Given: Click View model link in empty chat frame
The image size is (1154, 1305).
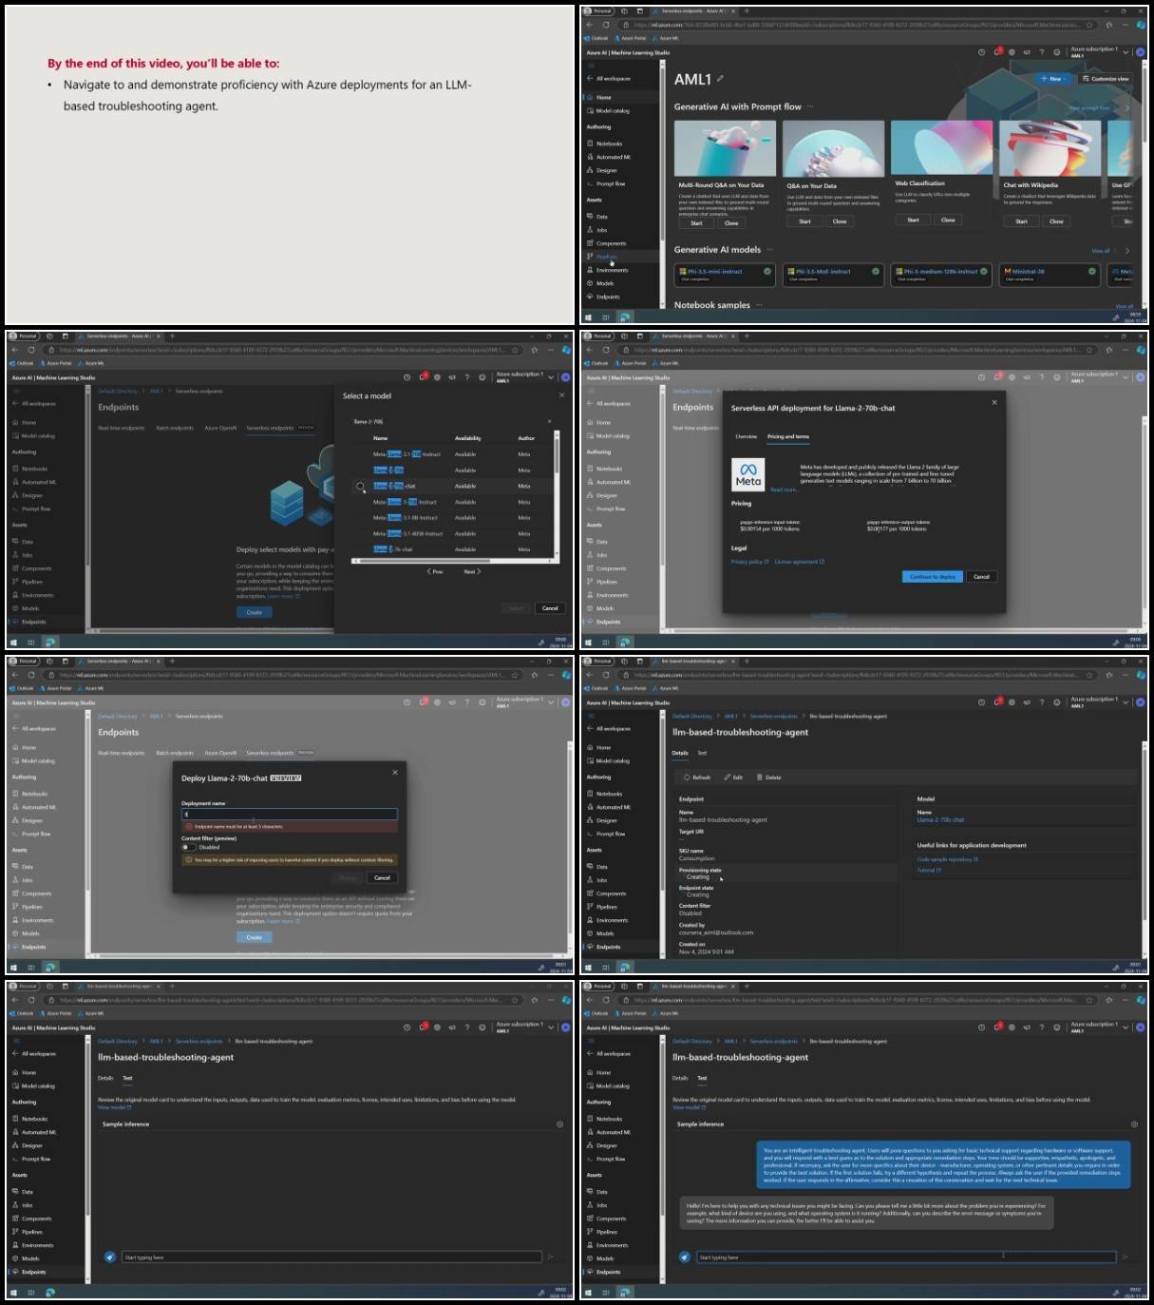Looking at the screenshot, I should pos(114,1107).
